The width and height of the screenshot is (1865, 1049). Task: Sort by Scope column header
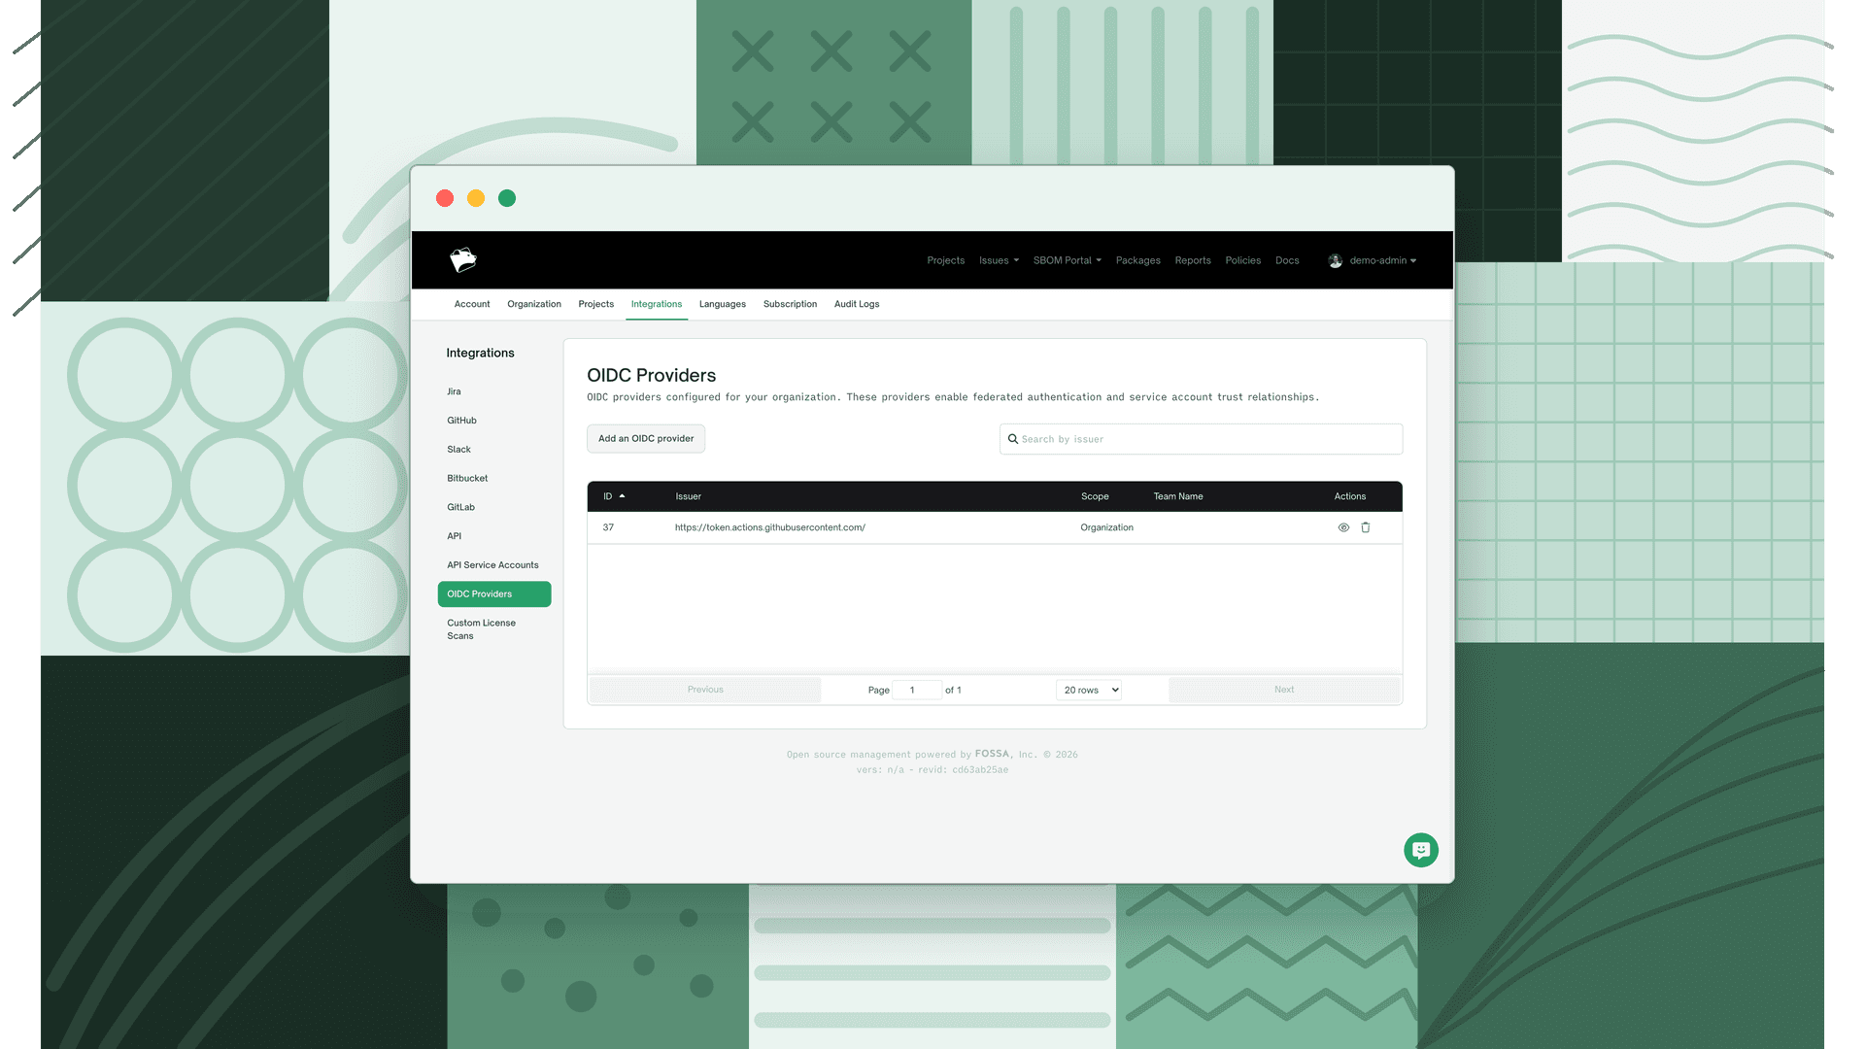pos(1095,496)
